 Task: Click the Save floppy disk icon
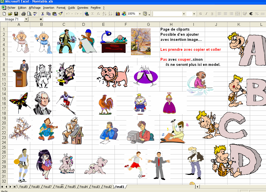point(16,14)
